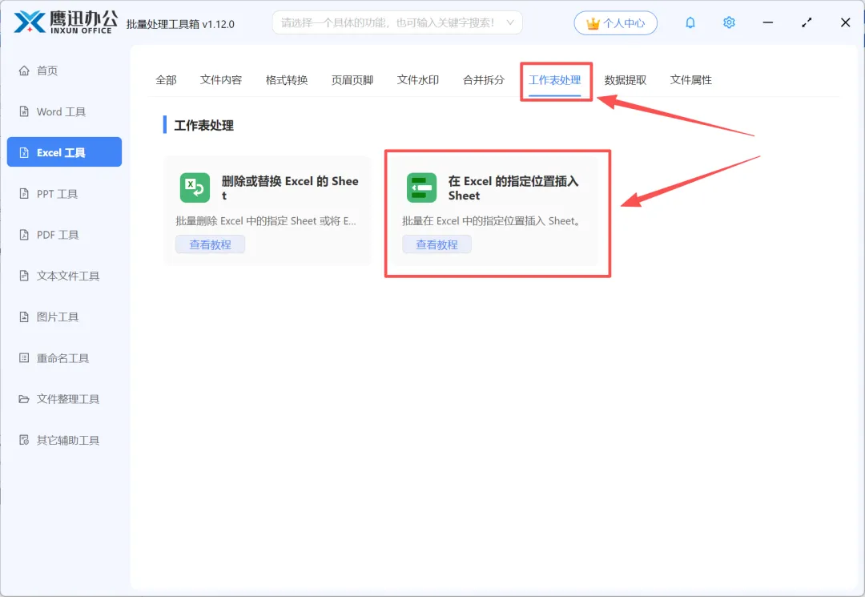Switch to the 文件内容 tab
The image size is (865, 597).
click(221, 81)
